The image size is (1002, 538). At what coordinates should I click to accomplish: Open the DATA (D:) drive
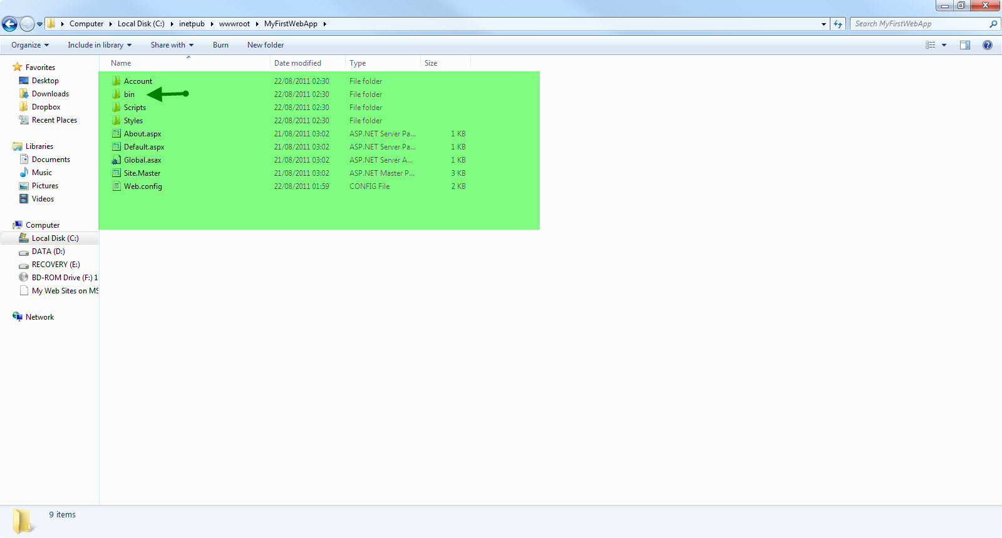[48, 251]
